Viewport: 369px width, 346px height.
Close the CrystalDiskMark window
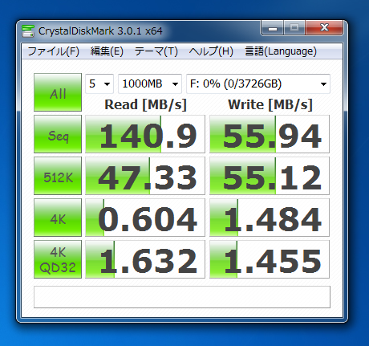tap(324, 28)
